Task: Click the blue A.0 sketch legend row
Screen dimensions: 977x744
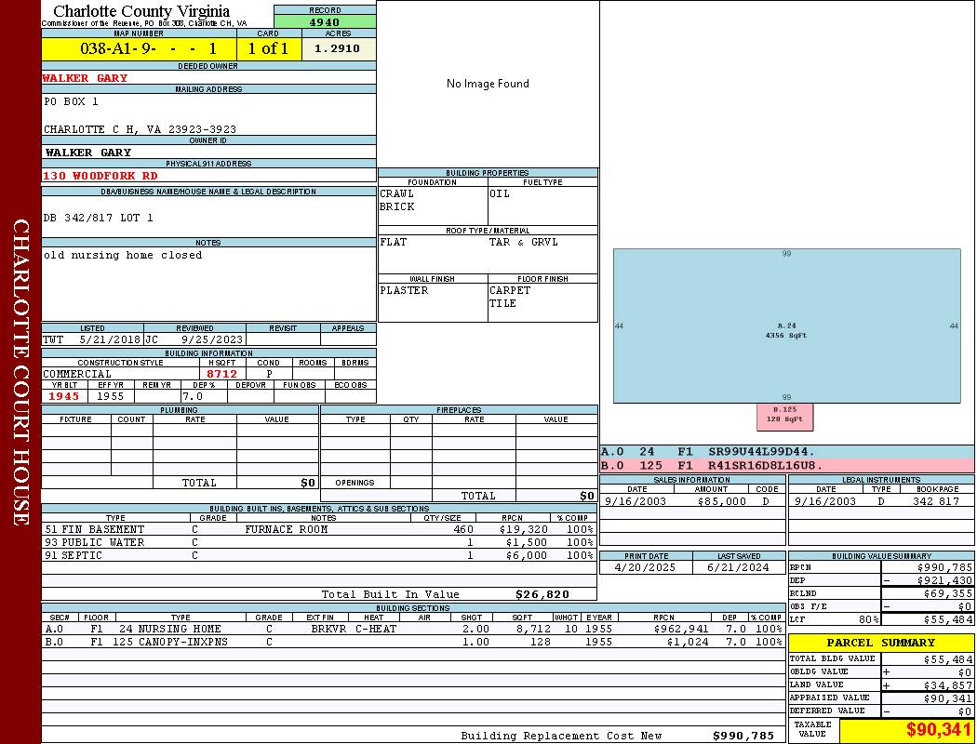Action: point(786,452)
